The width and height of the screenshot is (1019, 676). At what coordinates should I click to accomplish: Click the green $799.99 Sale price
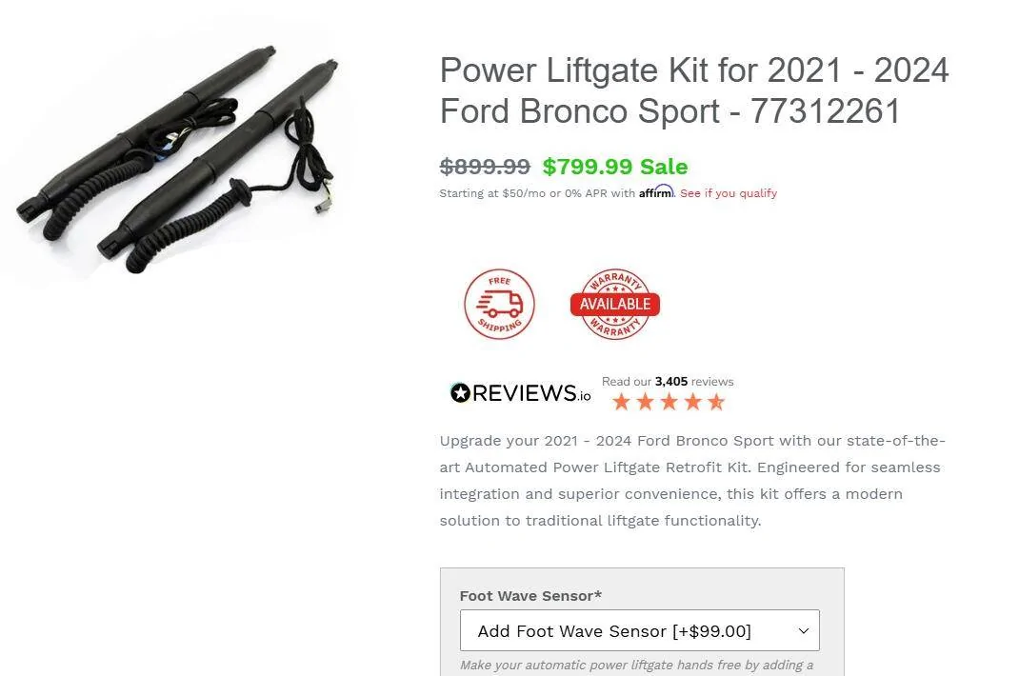click(615, 167)
